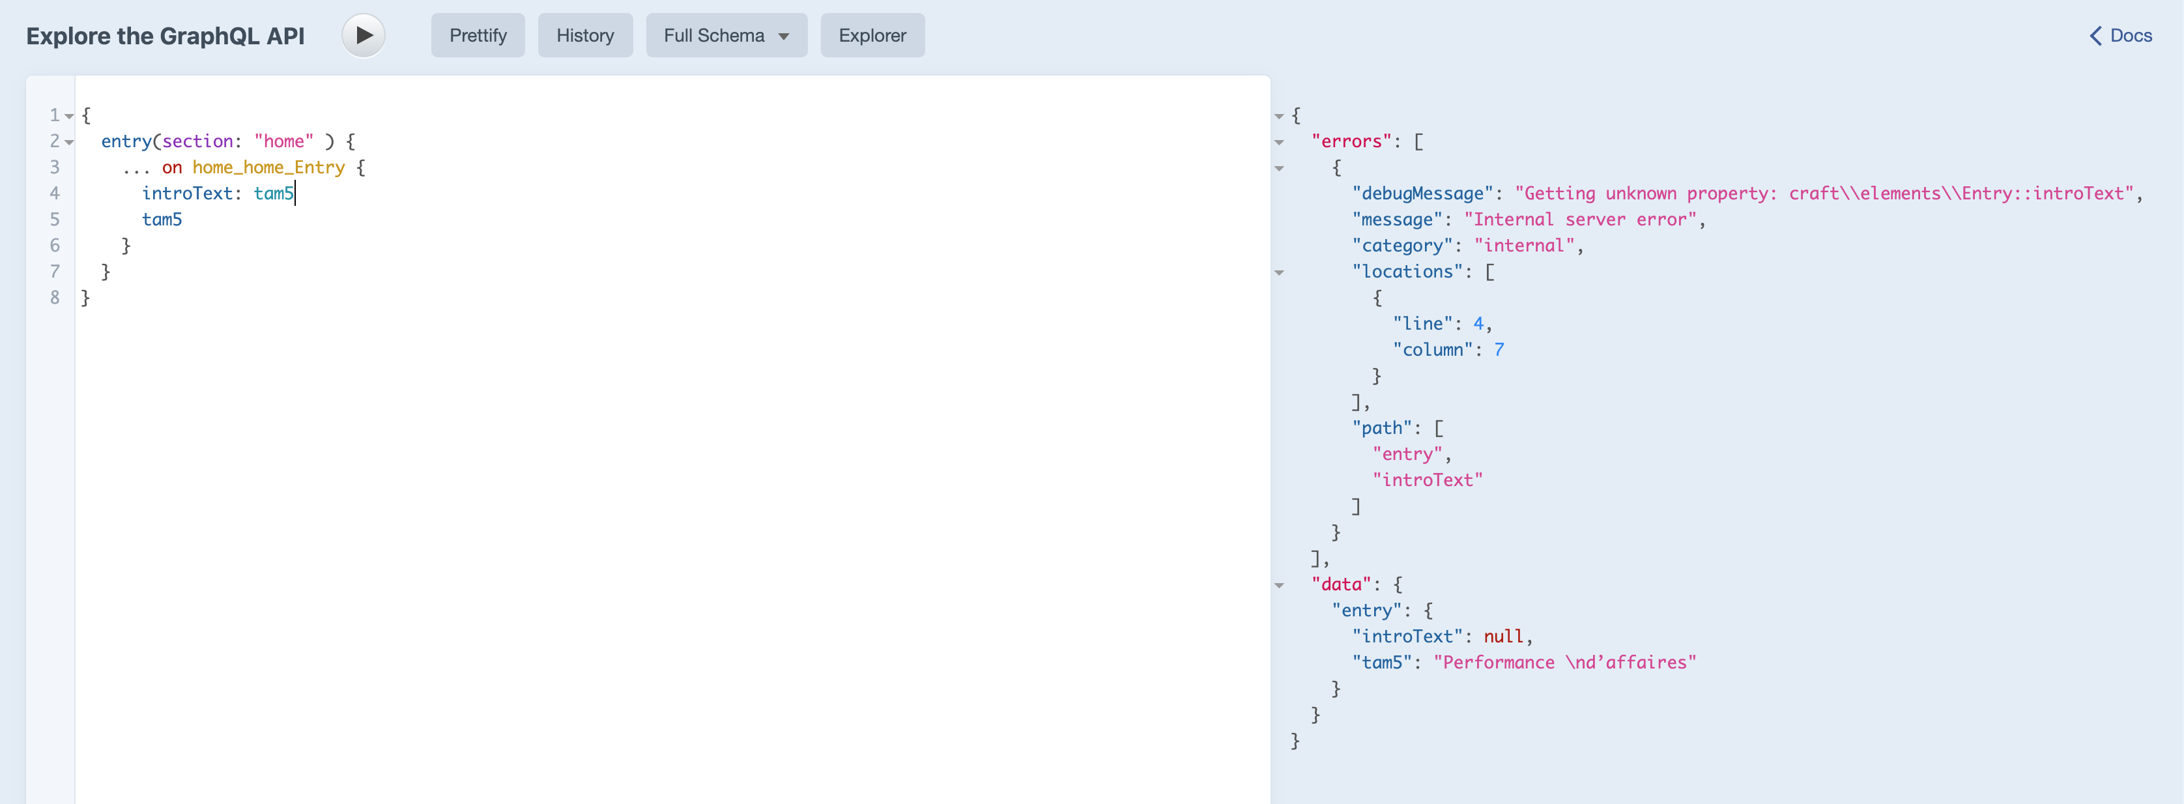Screen dimensions: 2184x804
Task: Collapse the "locations" array in response
Action: [1278, 273]
